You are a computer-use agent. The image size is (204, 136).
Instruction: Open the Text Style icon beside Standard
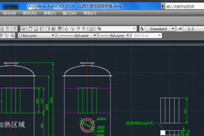pyautogui.click(x=142, y=29)
